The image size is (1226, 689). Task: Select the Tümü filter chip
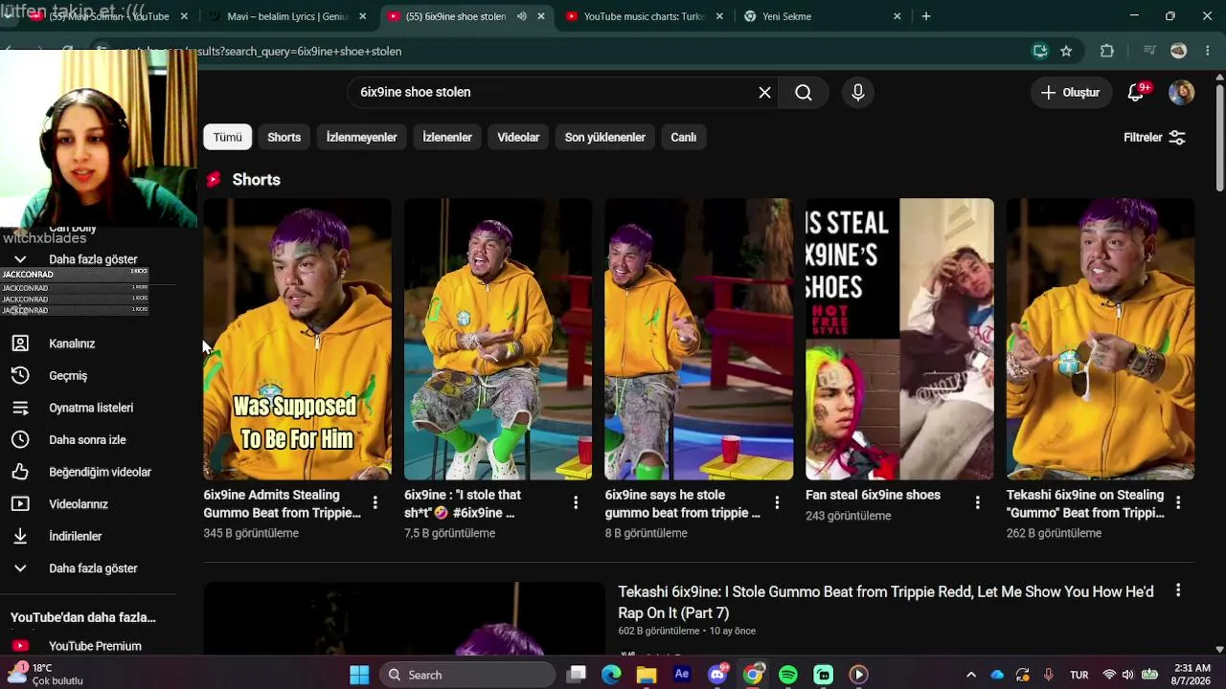[228, 138]
